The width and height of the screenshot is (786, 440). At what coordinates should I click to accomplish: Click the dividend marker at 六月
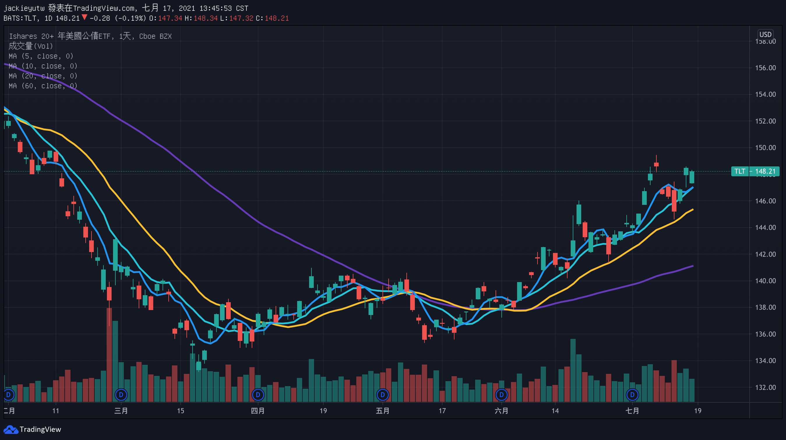(501, 395)
